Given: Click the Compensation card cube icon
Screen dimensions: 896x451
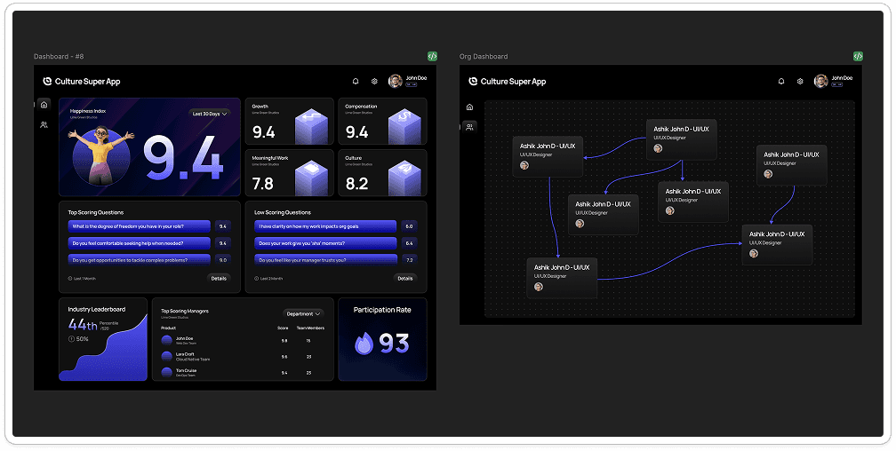Looking at the screenshot, I should pyautogui.click(x=404, y=126).
